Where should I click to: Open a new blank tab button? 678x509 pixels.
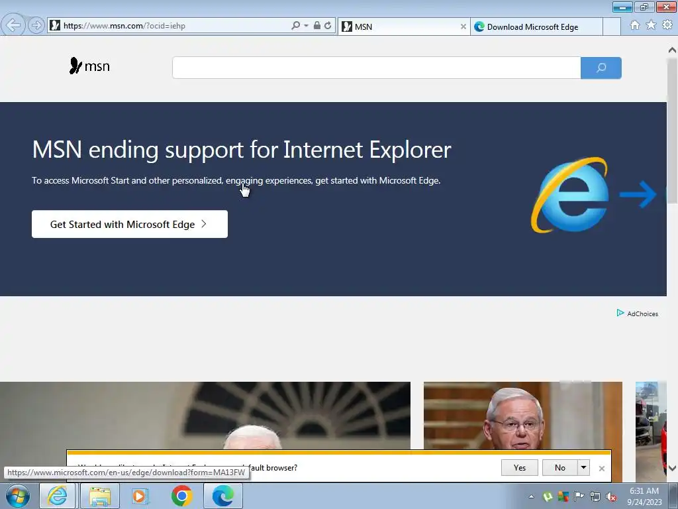pyautogui.click(x=612, y=27)
